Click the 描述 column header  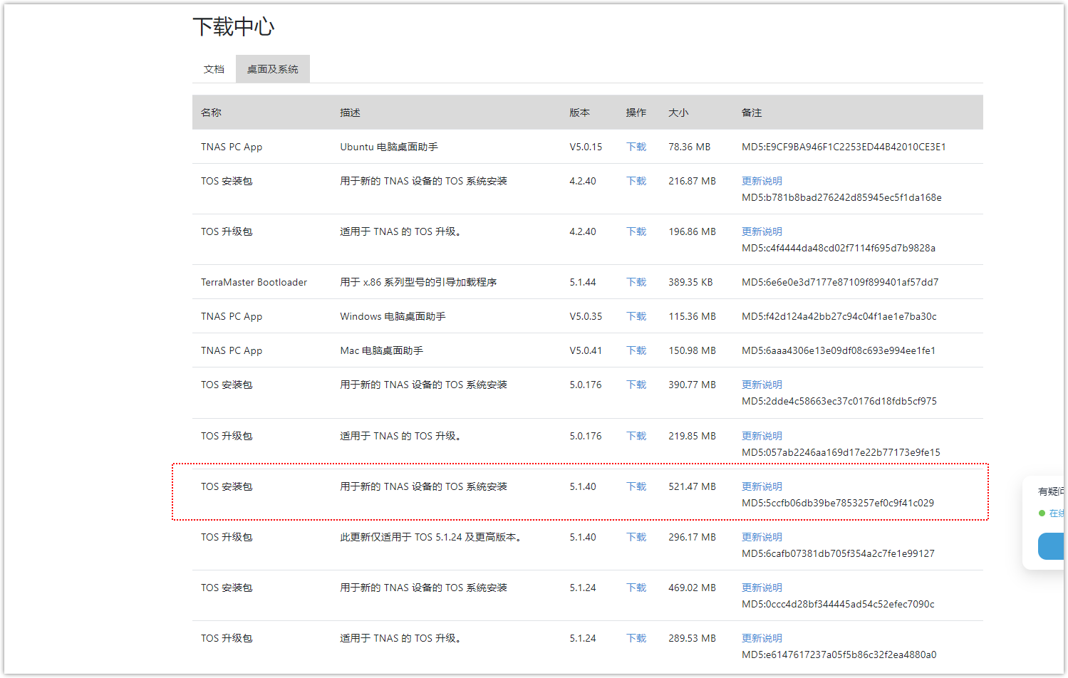click(x=350, y=113)
